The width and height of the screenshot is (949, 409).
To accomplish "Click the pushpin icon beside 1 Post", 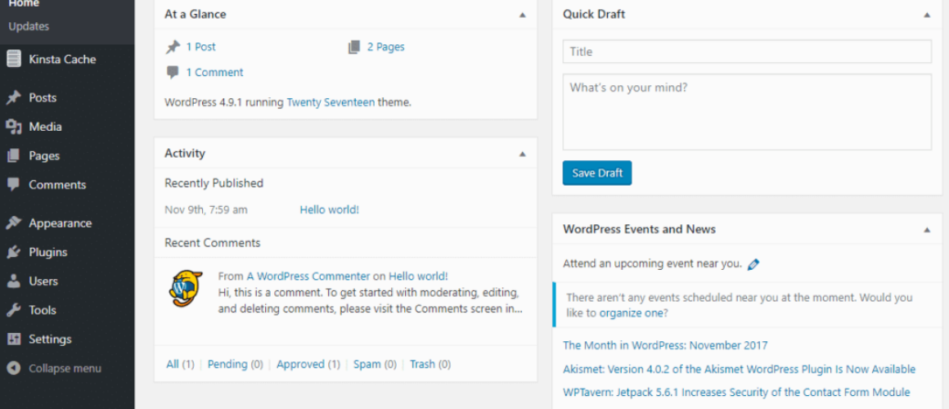I will 173,47.
